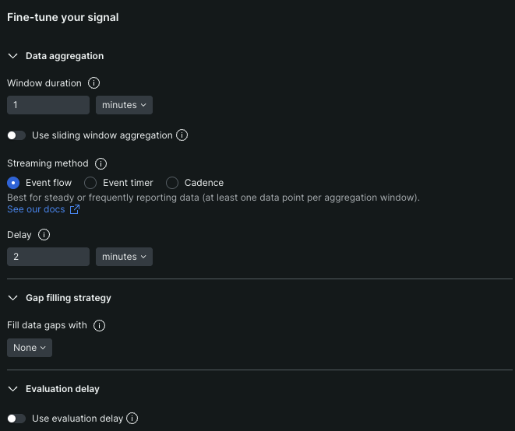
Task: Click info icon next to sliding window aggregation
Action: pos(182,135)
